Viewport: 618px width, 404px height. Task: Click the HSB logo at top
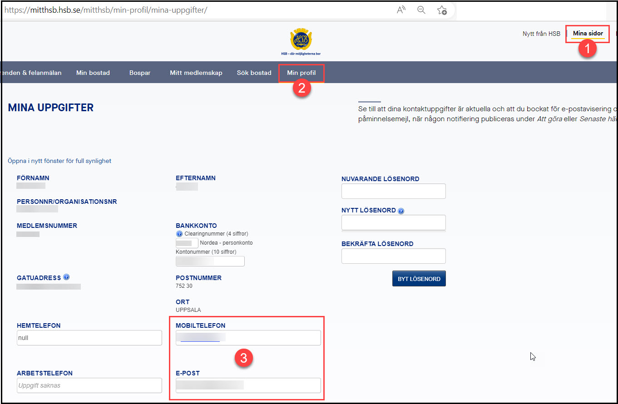pyautogui.click(x=301, y=40)
